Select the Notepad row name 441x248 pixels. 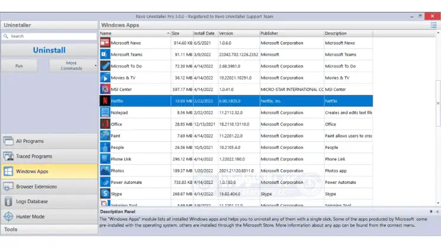[x=119, y=113]
